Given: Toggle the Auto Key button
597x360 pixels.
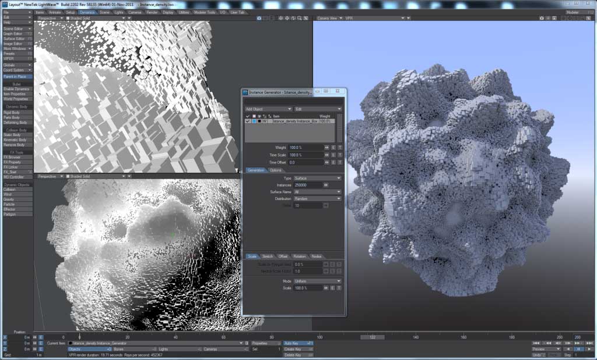Looking at the screenshot, I should [298, 343].
